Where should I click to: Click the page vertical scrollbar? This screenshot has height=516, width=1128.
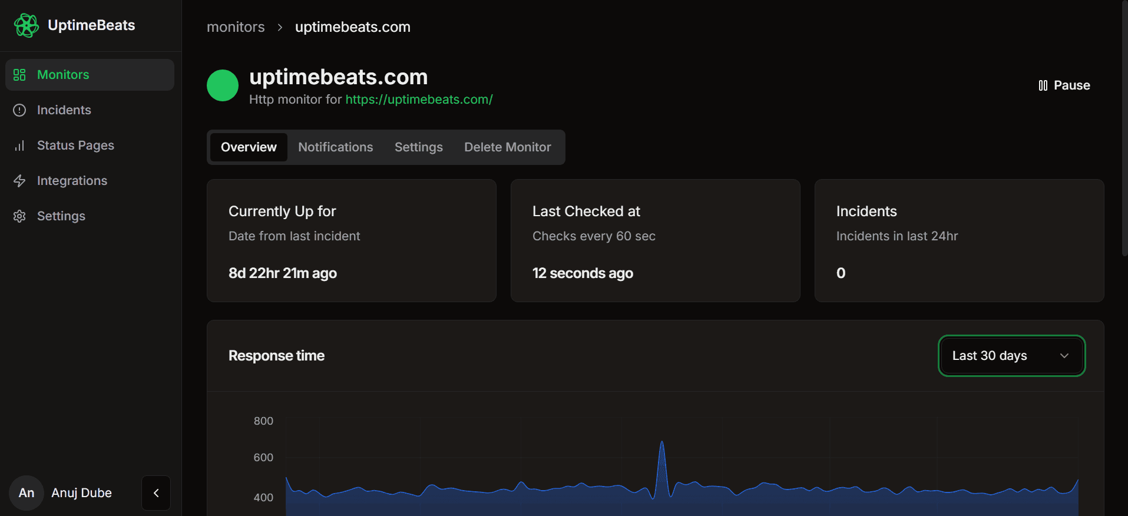click(1124, 130)
